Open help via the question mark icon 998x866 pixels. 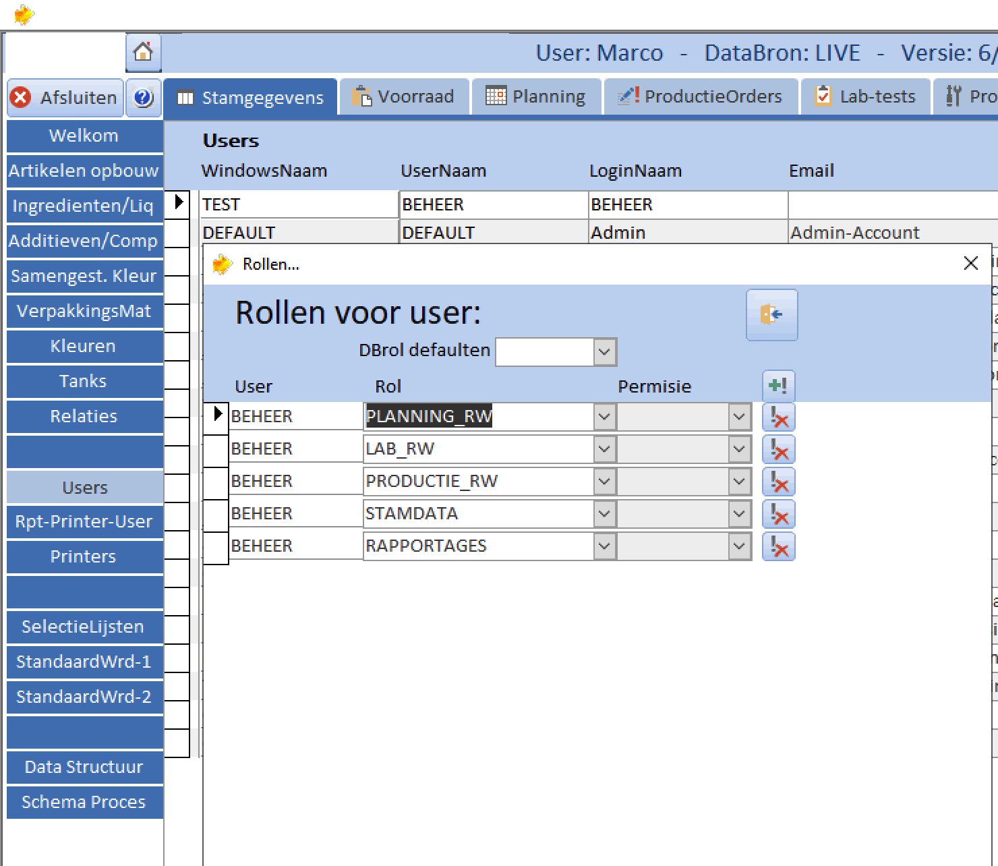[144, 97]
